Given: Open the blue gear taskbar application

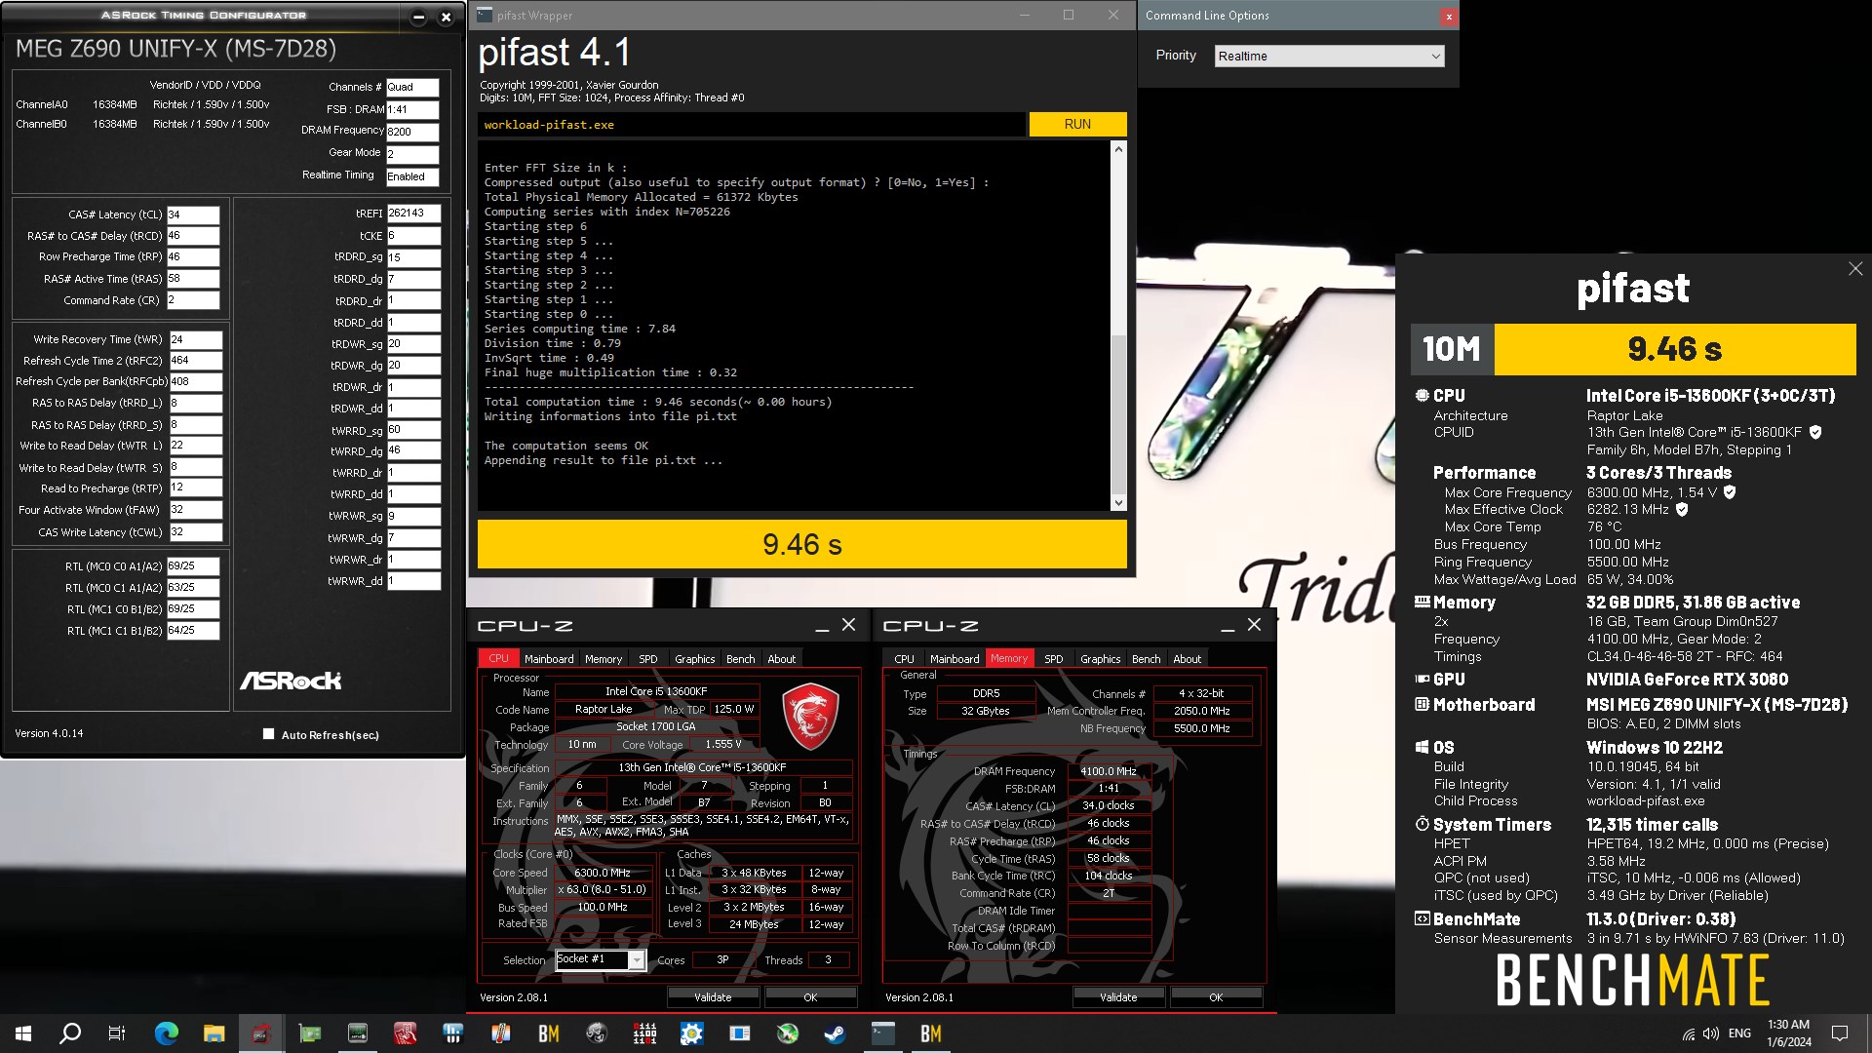Looking at the screenshot, I should click(692, 1033).
